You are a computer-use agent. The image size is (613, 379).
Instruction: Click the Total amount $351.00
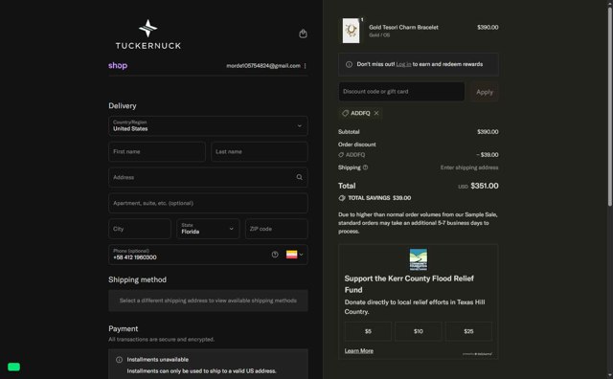[x=485, y=186]
